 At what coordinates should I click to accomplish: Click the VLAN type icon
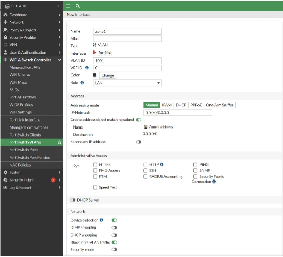click(94, 45)
